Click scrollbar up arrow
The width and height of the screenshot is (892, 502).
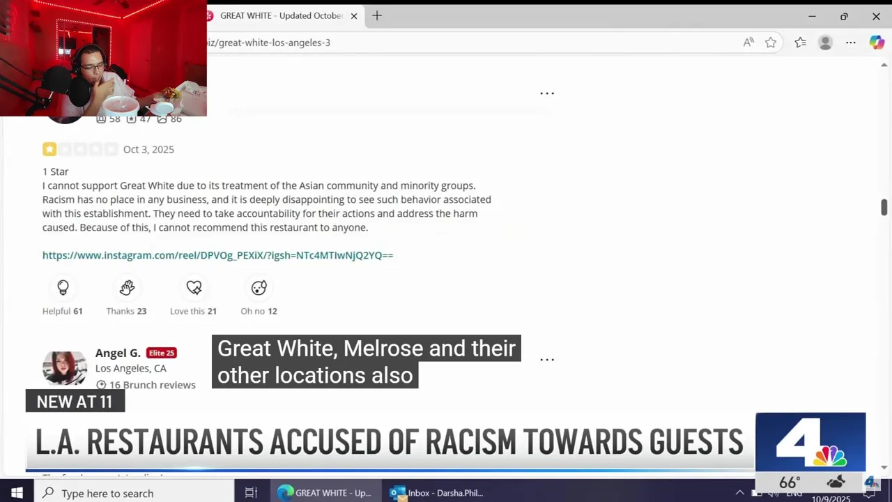884,65
